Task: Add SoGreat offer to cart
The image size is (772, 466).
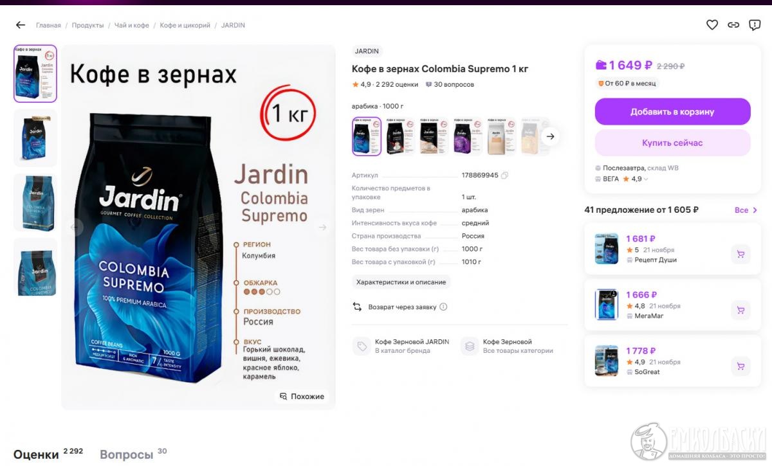Action: pyautogui.click(x=740, y=366)
